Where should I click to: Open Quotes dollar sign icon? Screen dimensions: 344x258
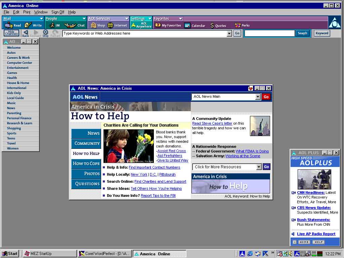click(x=212, y=26)
